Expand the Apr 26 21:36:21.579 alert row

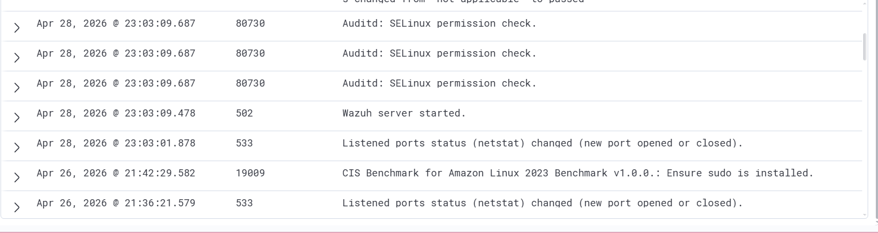17,207
